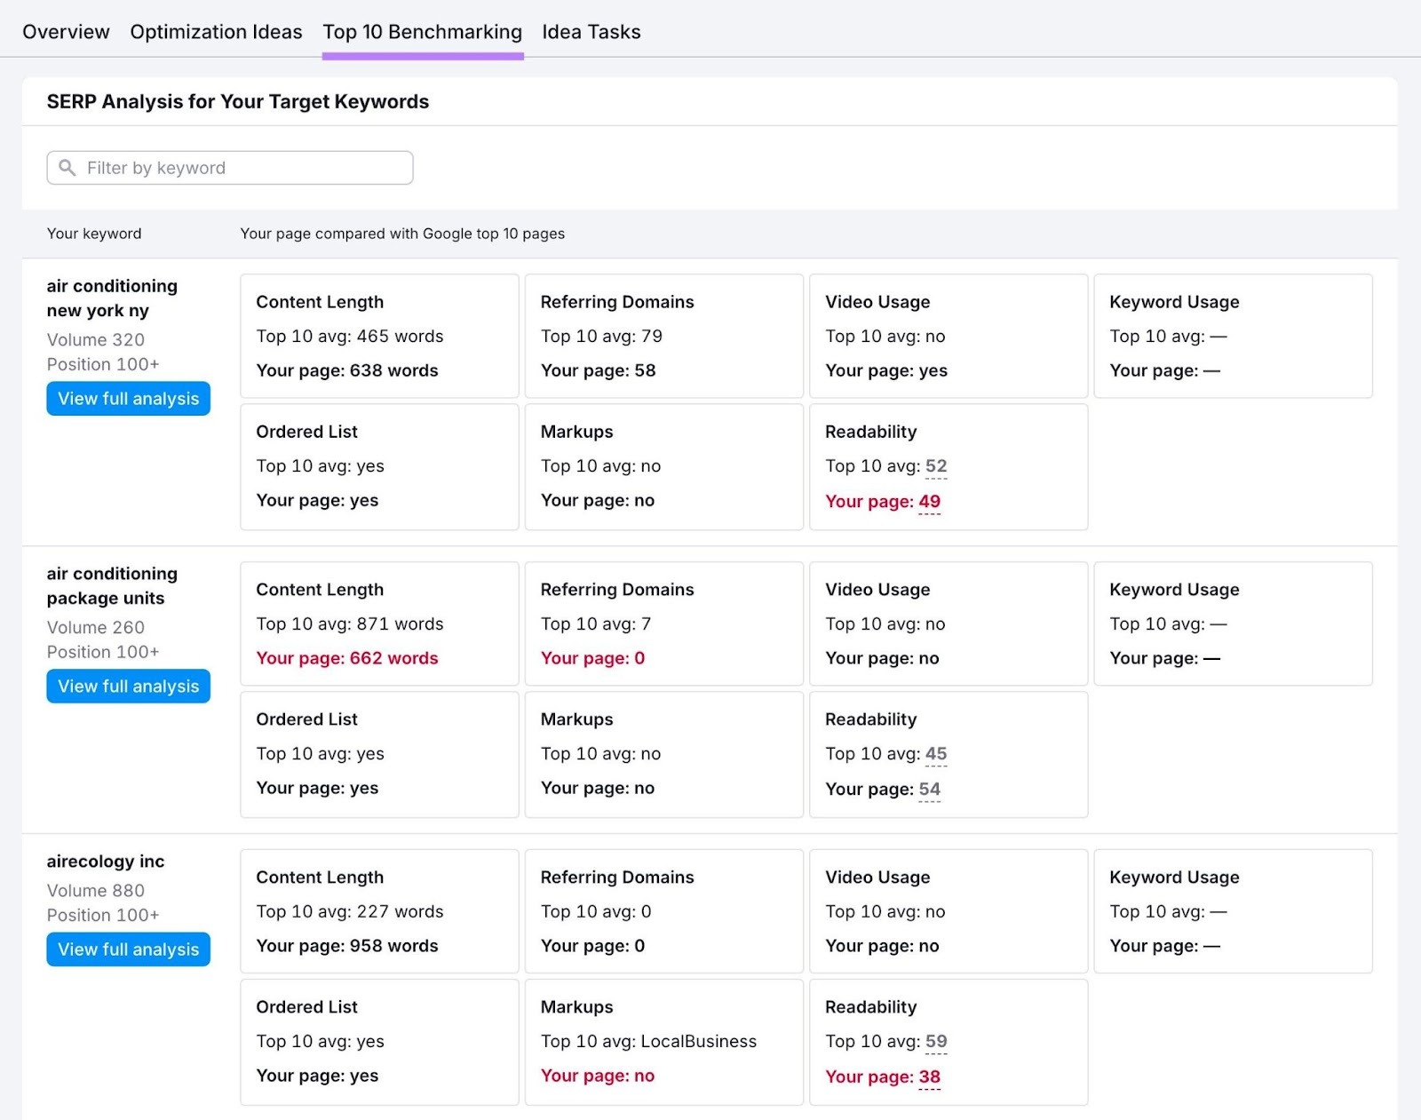Switch to the Overview tab
Viewport: 1421px width, 1120px height.
(66, 32)
